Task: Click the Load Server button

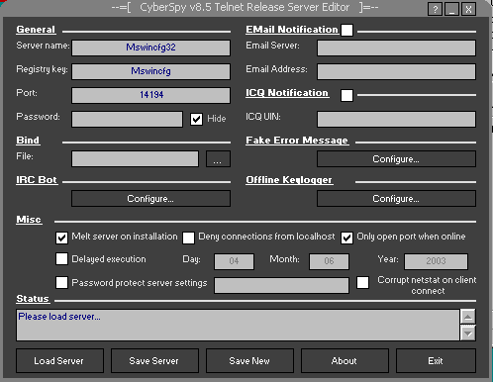Action: pos(59,361)
